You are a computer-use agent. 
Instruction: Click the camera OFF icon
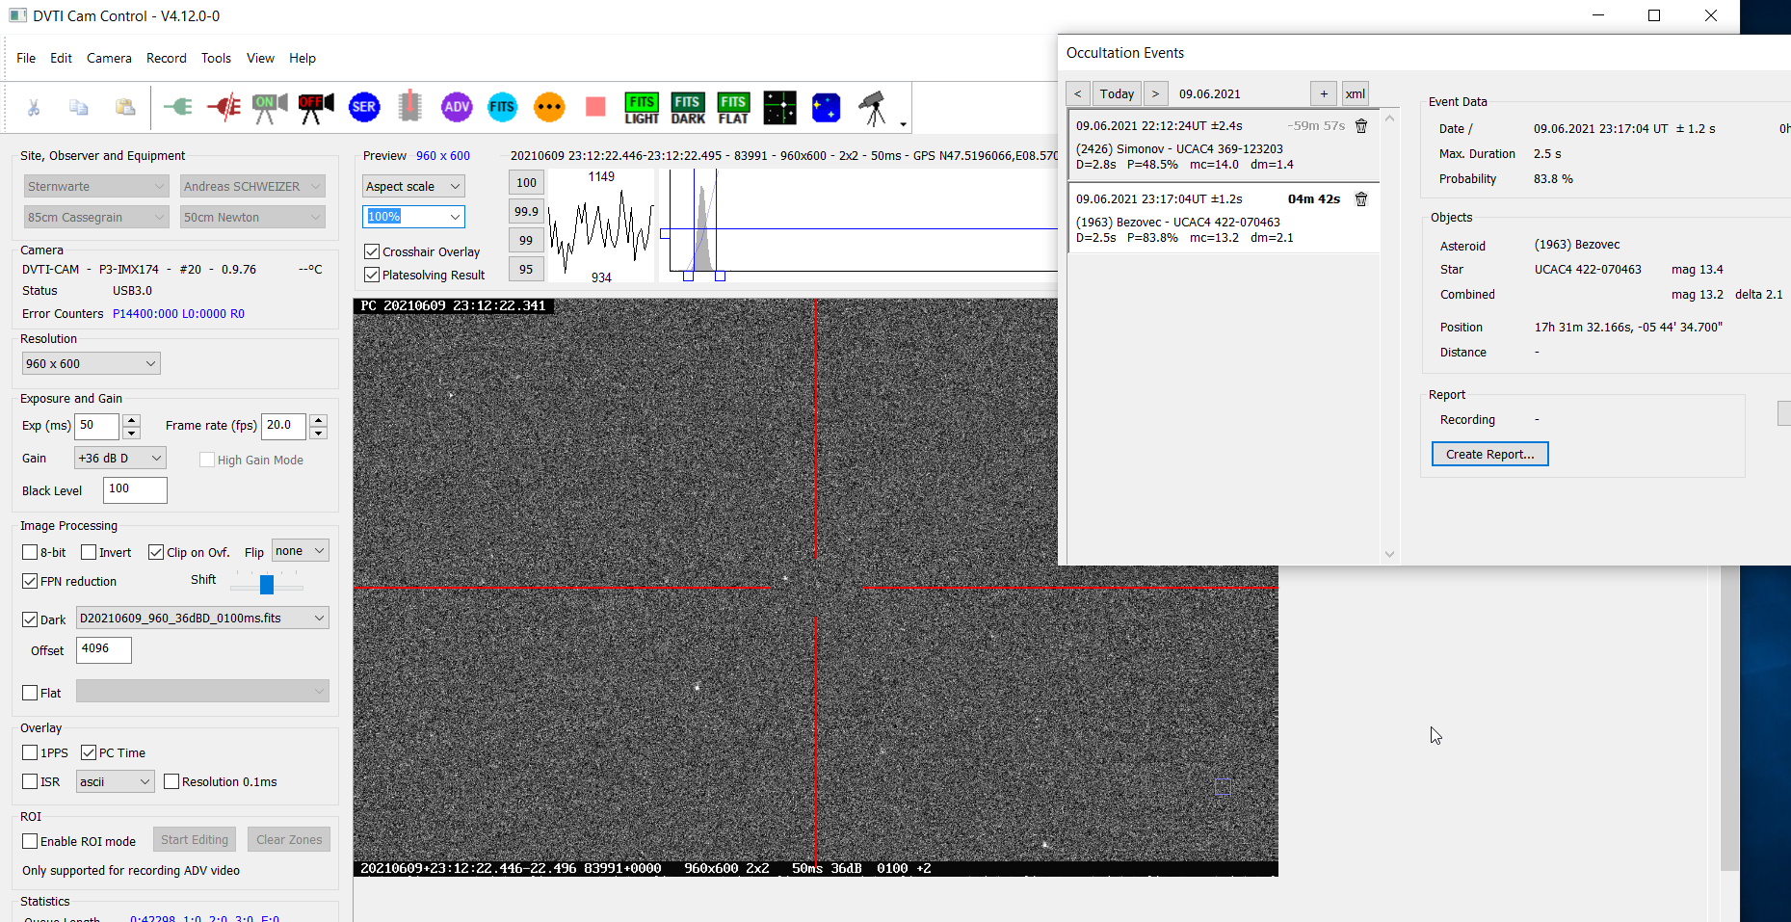click(315, 108)
